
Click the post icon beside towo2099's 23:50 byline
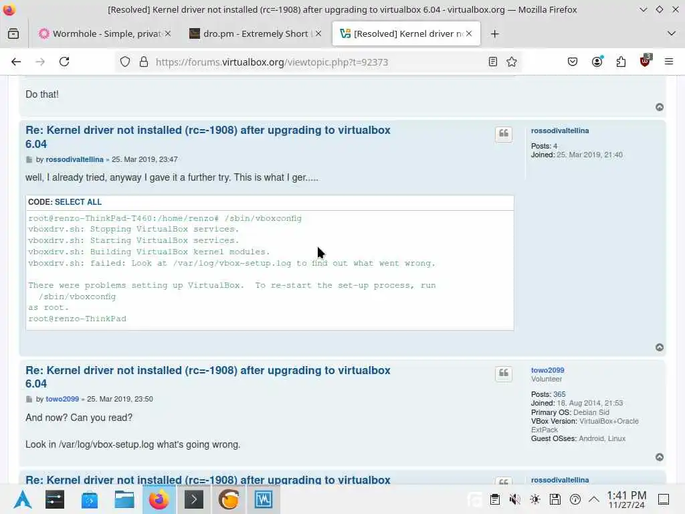click(x=29, y=399)
